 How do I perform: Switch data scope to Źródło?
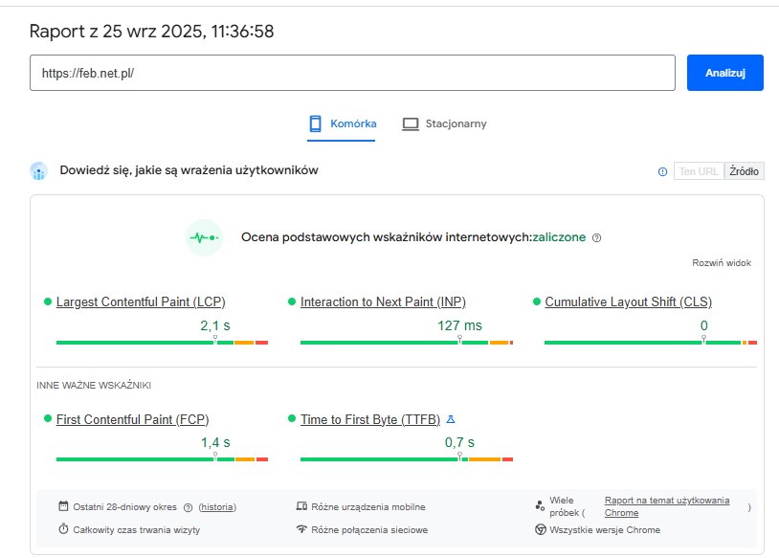coord(744,171)
